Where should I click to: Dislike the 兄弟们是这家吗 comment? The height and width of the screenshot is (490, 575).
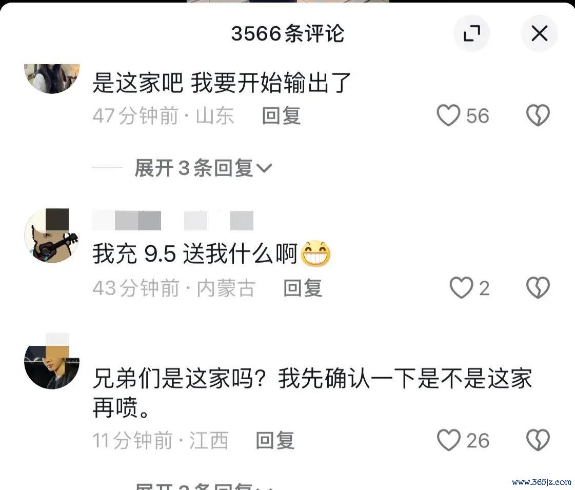coord(538,440)
